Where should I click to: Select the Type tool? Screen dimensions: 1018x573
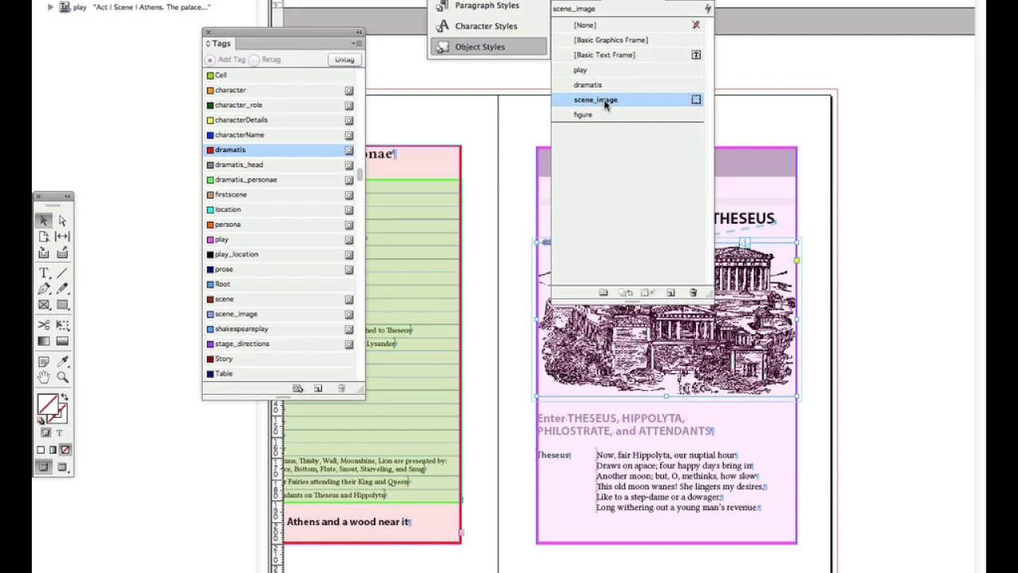(x=44, y=273)
